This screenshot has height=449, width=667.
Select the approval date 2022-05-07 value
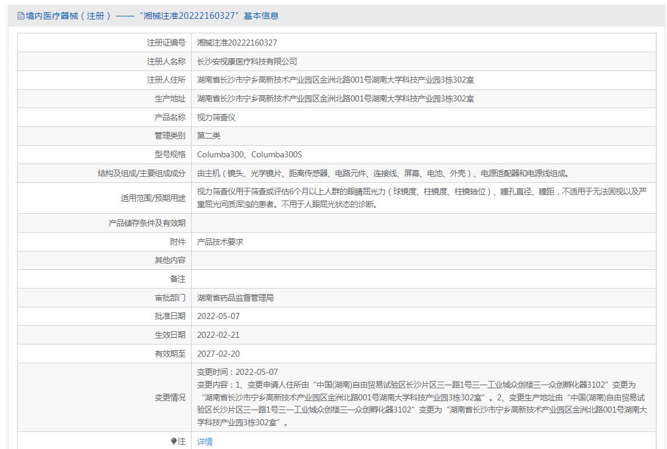218,317
